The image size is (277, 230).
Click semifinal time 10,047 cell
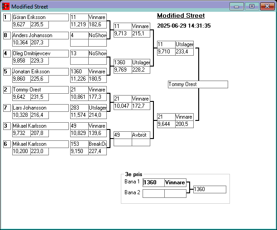pos(123,106)
